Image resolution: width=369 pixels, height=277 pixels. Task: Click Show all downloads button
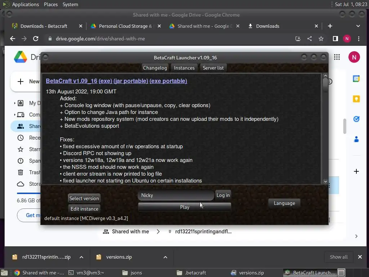pos(339,257)
